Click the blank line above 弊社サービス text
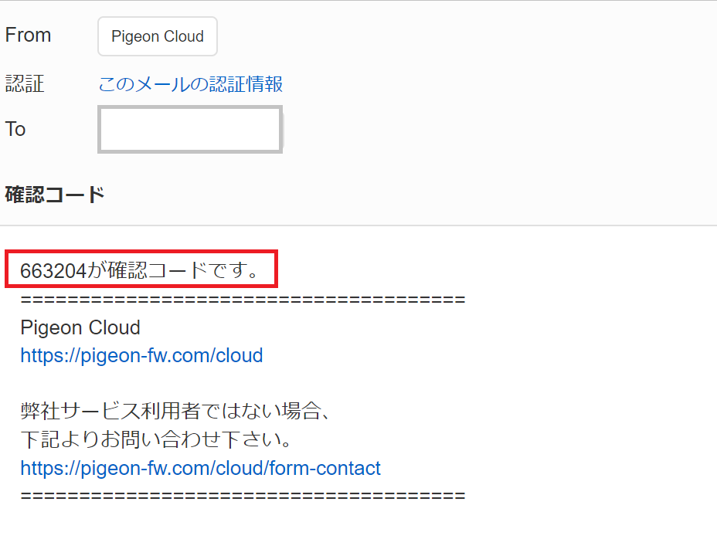717x539 pixels. [x=155, y=384]
